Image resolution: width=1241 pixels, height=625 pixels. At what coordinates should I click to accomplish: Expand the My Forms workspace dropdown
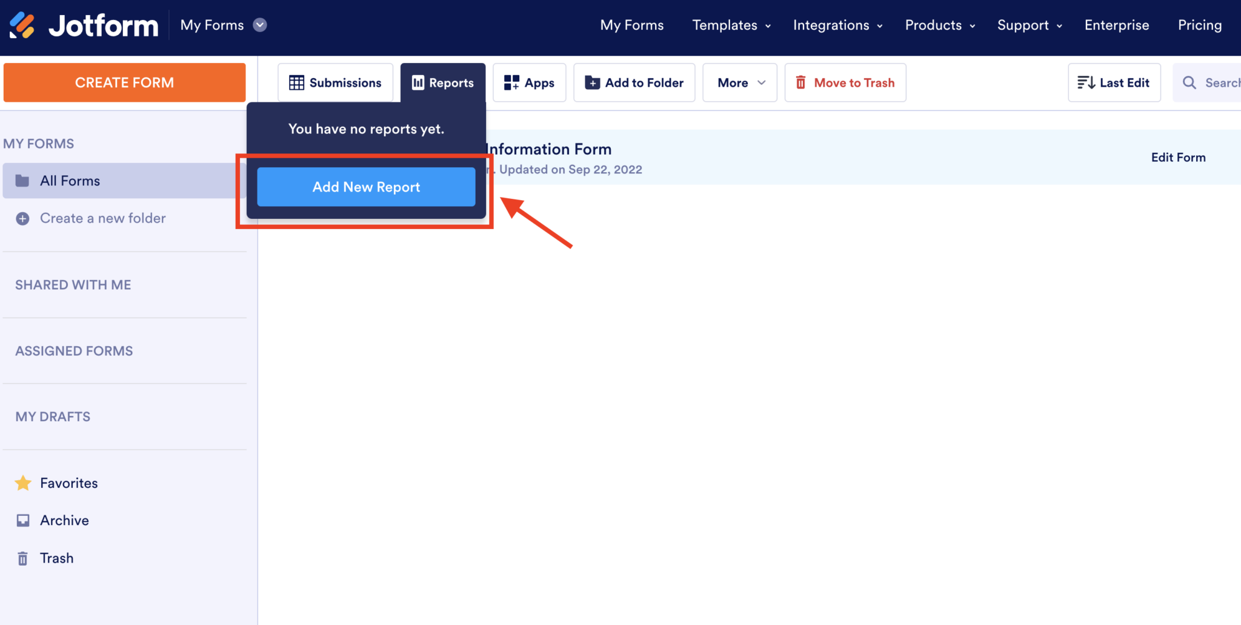click(x=260, y=25)
